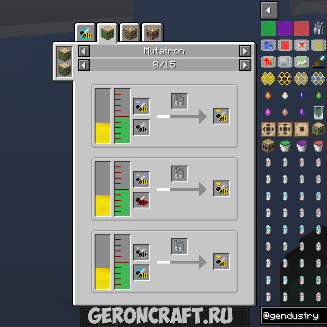Select the yellow honeycomb item
Viewport: 327px width, 327px height.
268,79
